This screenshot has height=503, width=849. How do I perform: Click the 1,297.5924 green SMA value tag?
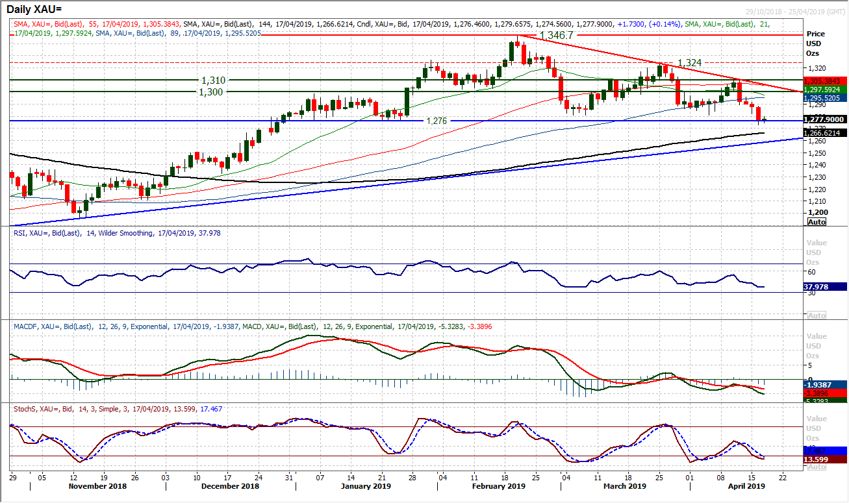click(x=825, y=89)
